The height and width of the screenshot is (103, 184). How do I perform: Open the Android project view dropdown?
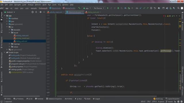(9, 12)
